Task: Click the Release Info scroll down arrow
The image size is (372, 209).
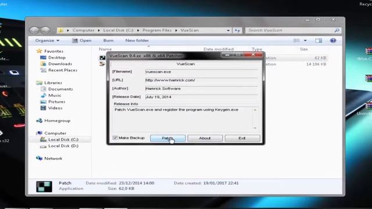Action: [x=255, y=128]
